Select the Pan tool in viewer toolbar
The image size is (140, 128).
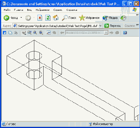point(24,33)
